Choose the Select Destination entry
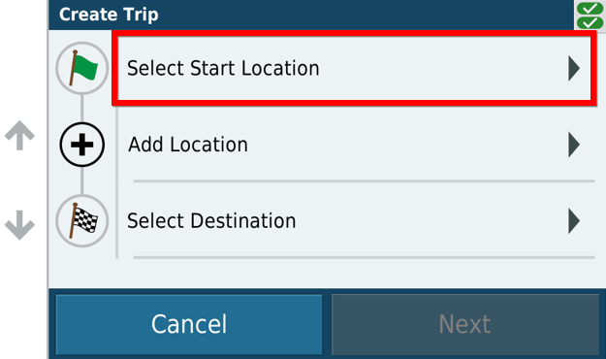The image size is (606, 359). [356, 221]
